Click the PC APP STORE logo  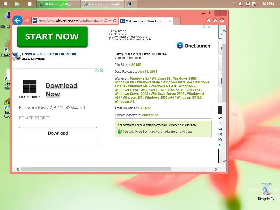pyautogui.click(x=30, y=89)
